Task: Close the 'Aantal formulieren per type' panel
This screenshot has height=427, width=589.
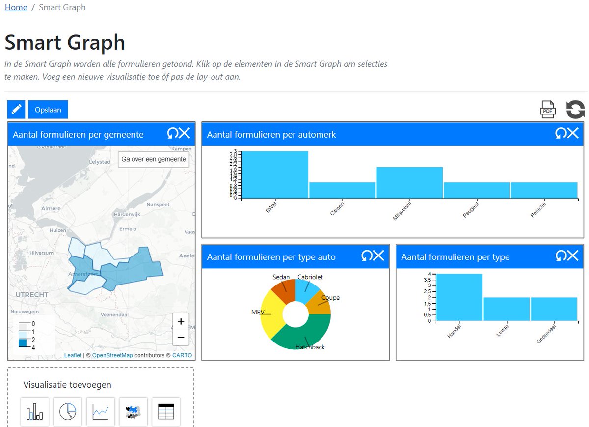Action: tap(573, 256)
